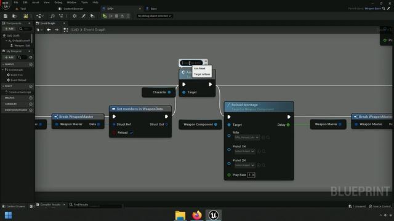Add a new macro via MACROS plus icon
The height and width of the screenshot is (221, 394).
pos(31,98)
